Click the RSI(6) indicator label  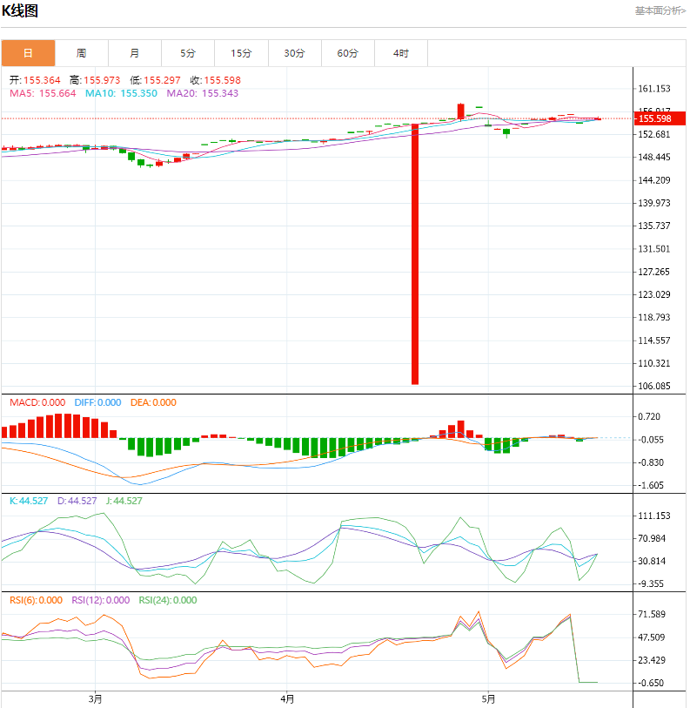coord(36,600)
